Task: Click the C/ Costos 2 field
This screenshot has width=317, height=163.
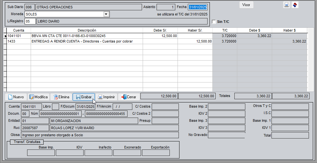Action: tap(165, 114)
